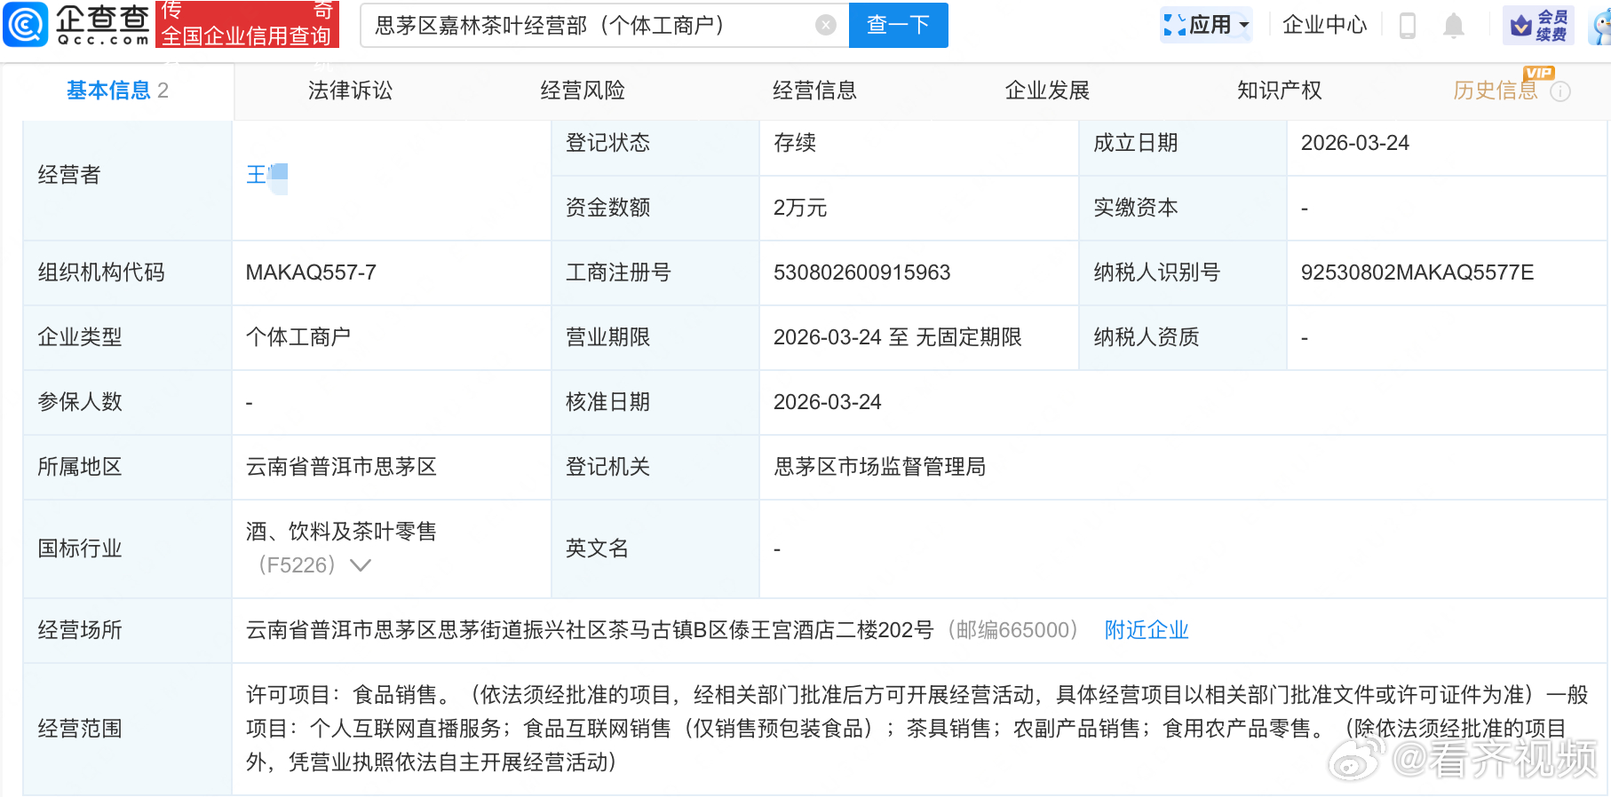Click the 经营场所 address text
This screenshot has width=1611, height=797.
[590, 630]
